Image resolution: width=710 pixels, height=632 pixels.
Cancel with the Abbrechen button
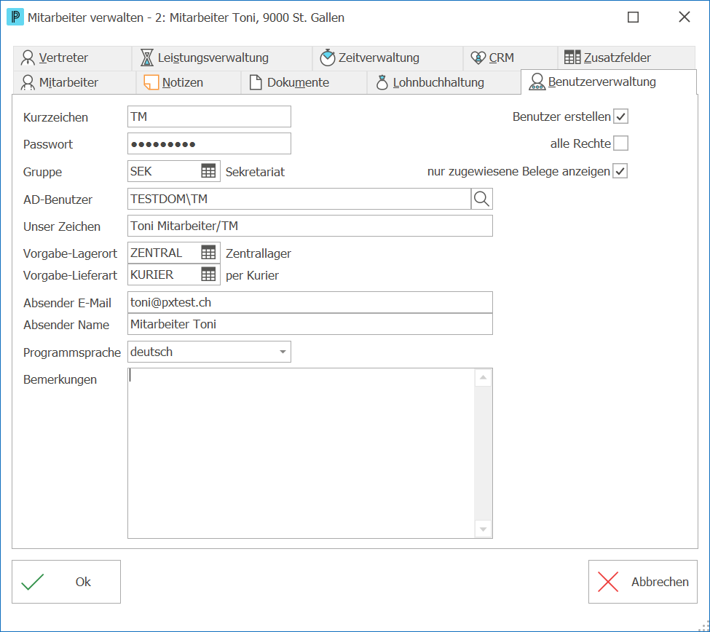(x=642, y=582)
